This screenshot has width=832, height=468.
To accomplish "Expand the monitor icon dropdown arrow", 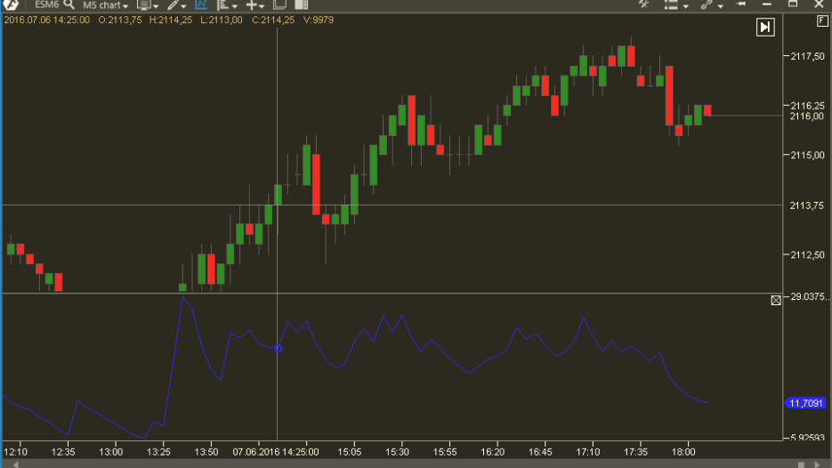I will point(156,6).
